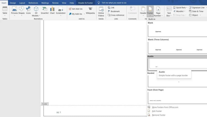Expand the Table dropdown arrow
This screenshot has height=117, width=207.
tap(5, 16)
